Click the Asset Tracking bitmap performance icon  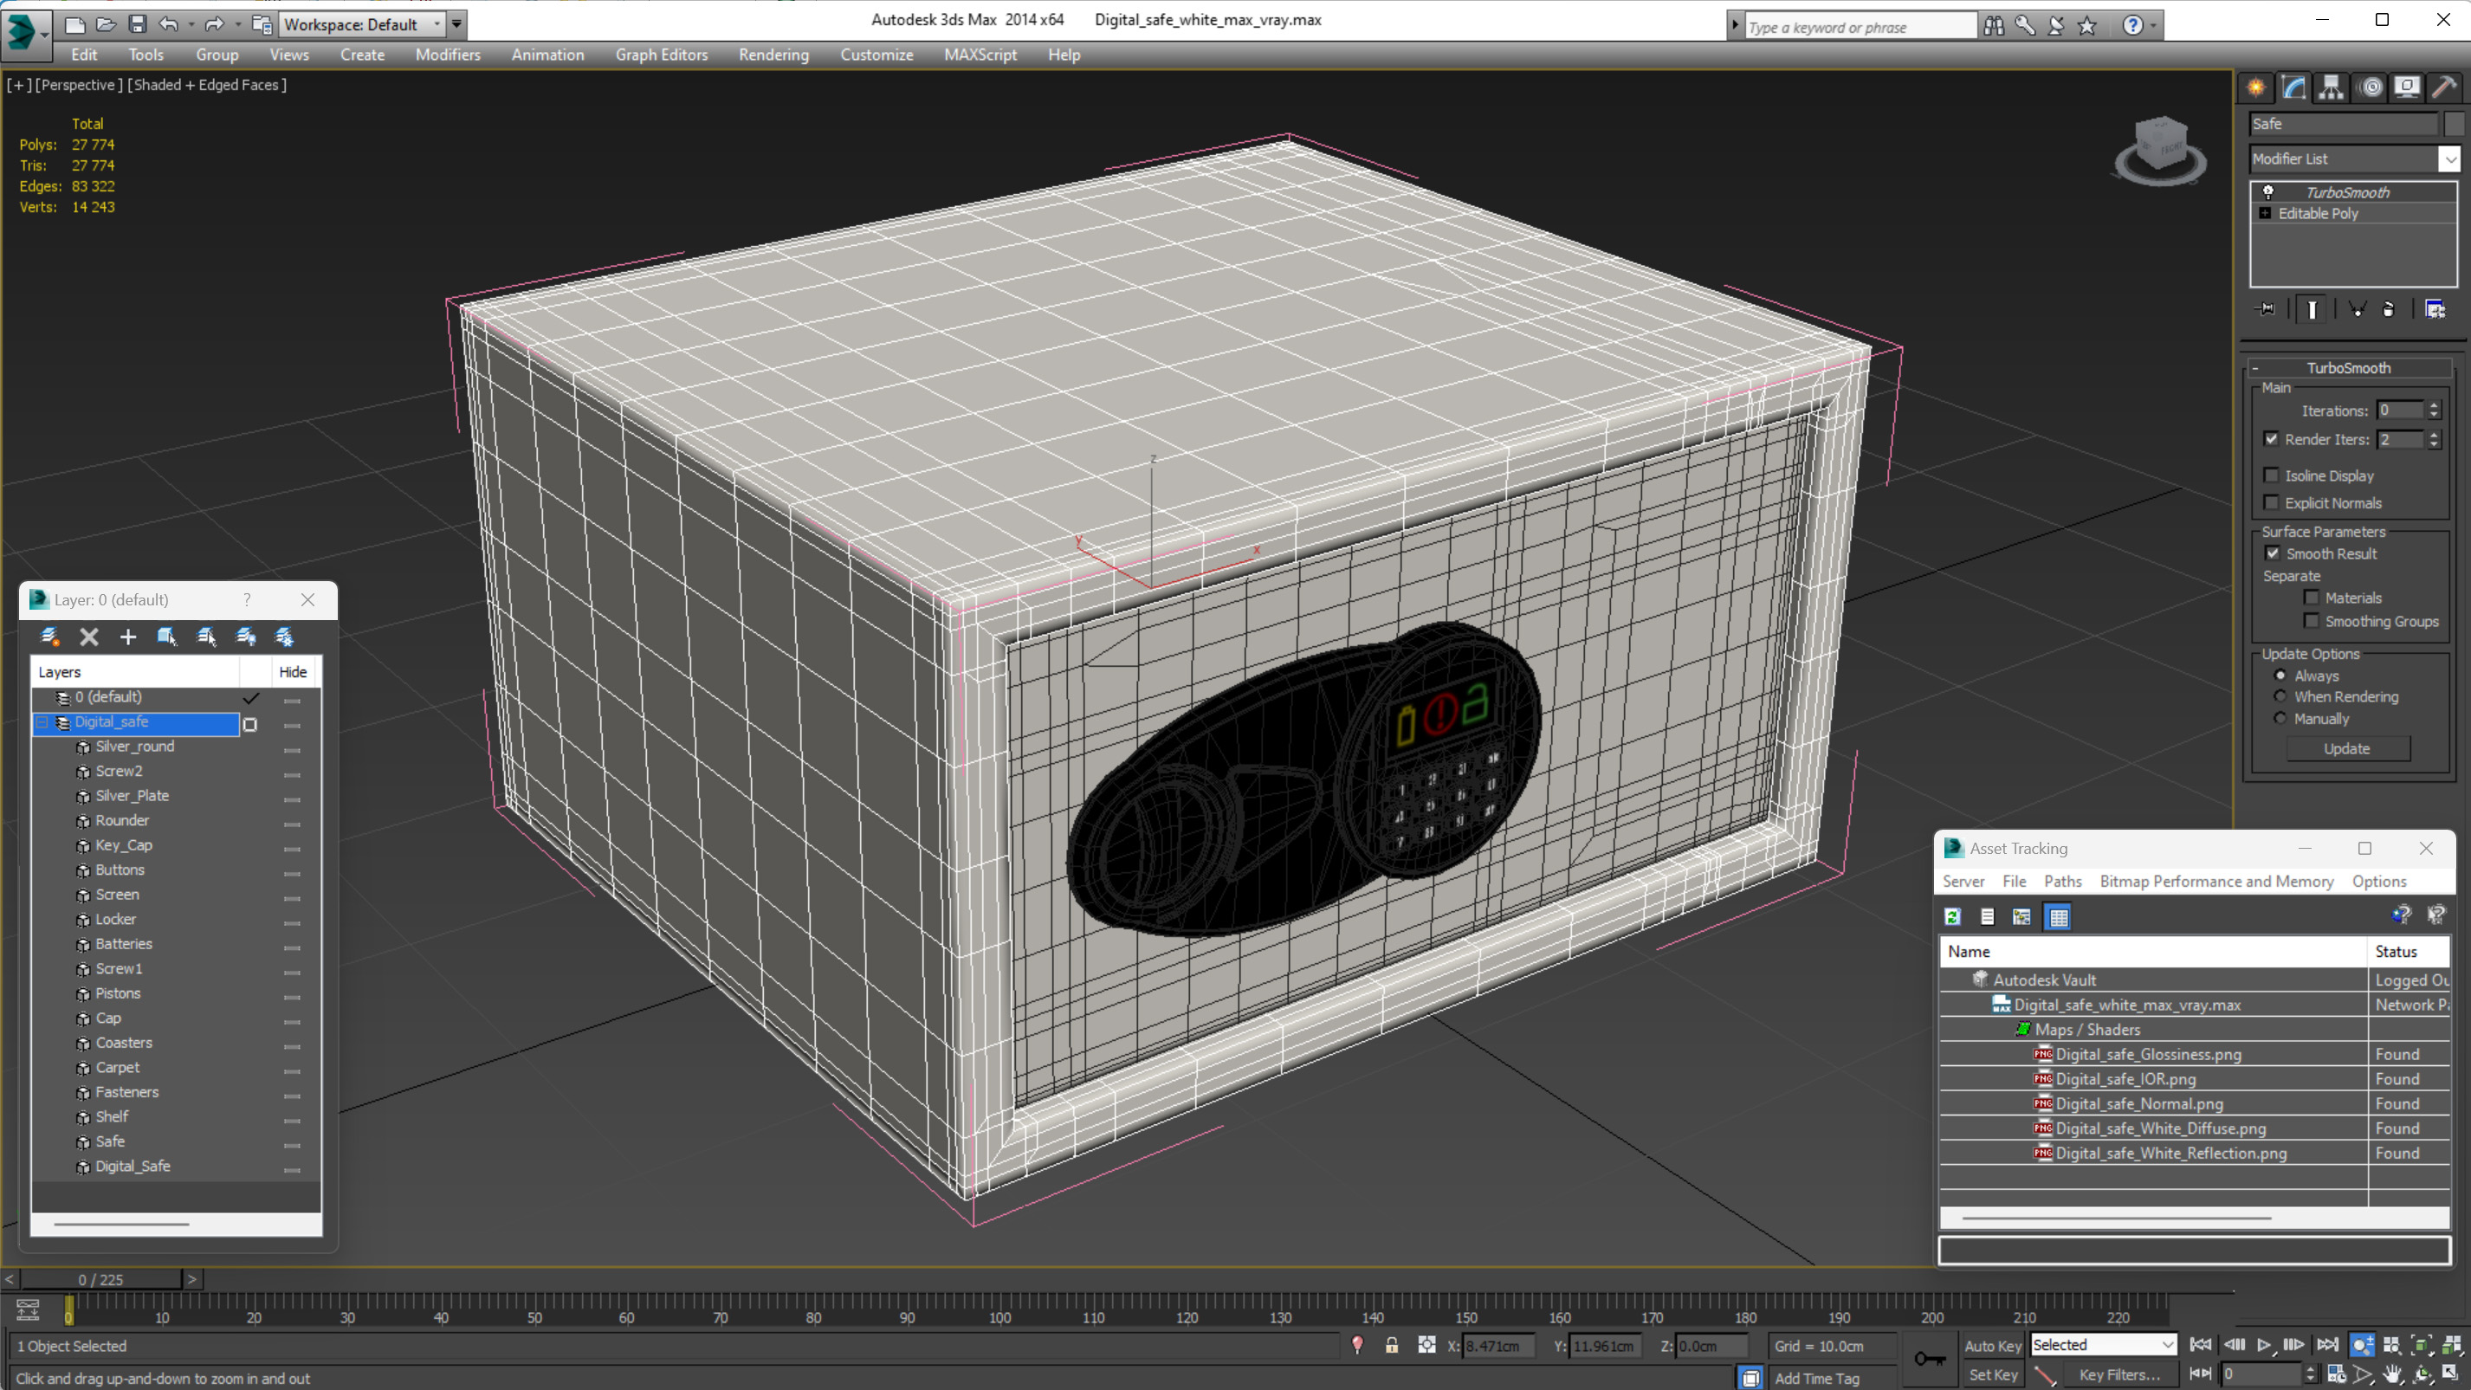[x=2021, y=916]
